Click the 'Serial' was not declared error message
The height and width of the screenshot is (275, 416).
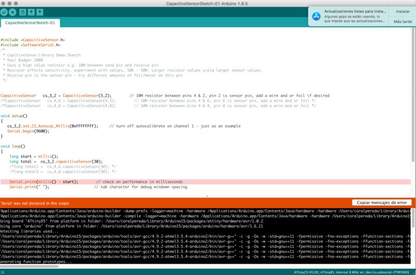click(35, 203)
